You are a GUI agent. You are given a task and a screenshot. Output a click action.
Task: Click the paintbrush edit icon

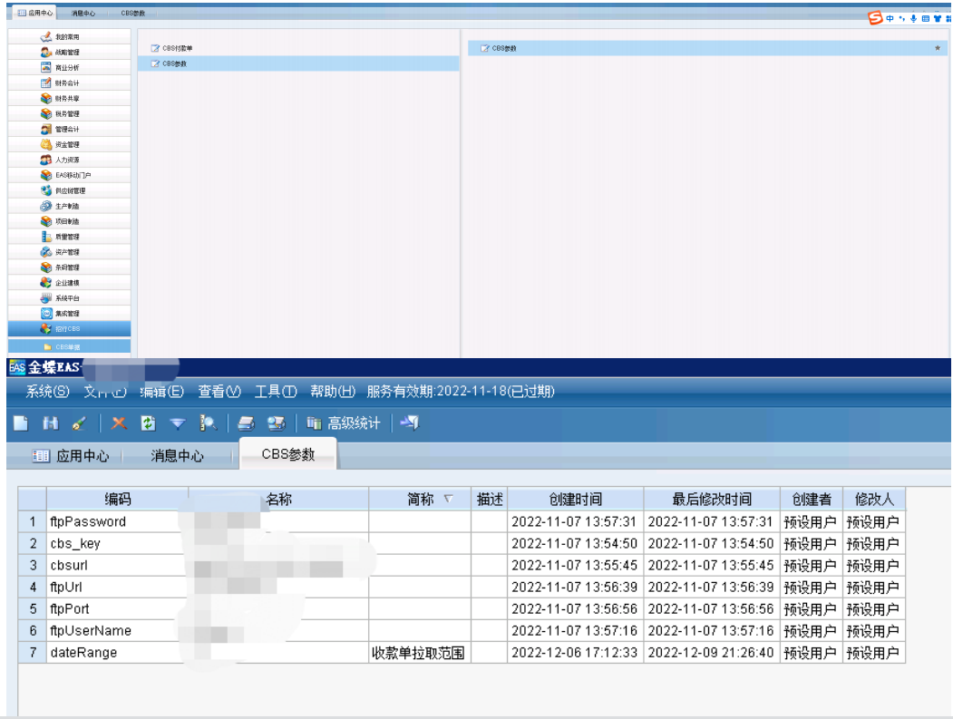tap(79, 423)
